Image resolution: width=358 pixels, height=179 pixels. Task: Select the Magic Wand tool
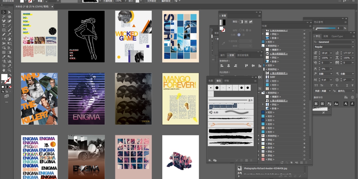pyautogui.click(x=4, y=17)
